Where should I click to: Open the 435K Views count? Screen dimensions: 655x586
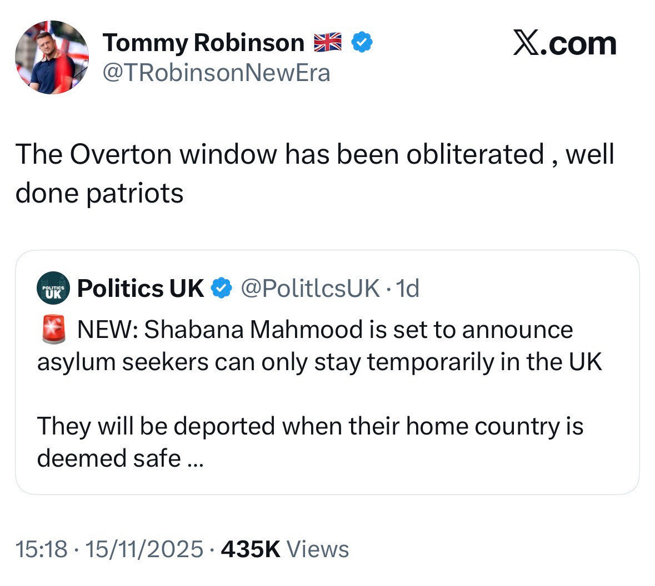(285, 549)
